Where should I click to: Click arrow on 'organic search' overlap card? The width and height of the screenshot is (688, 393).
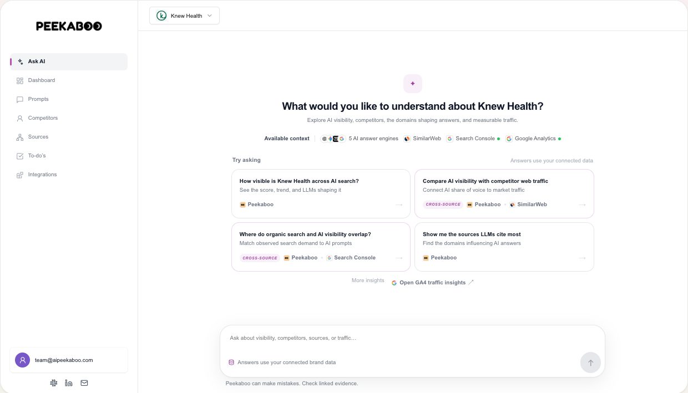coord(399,258)
